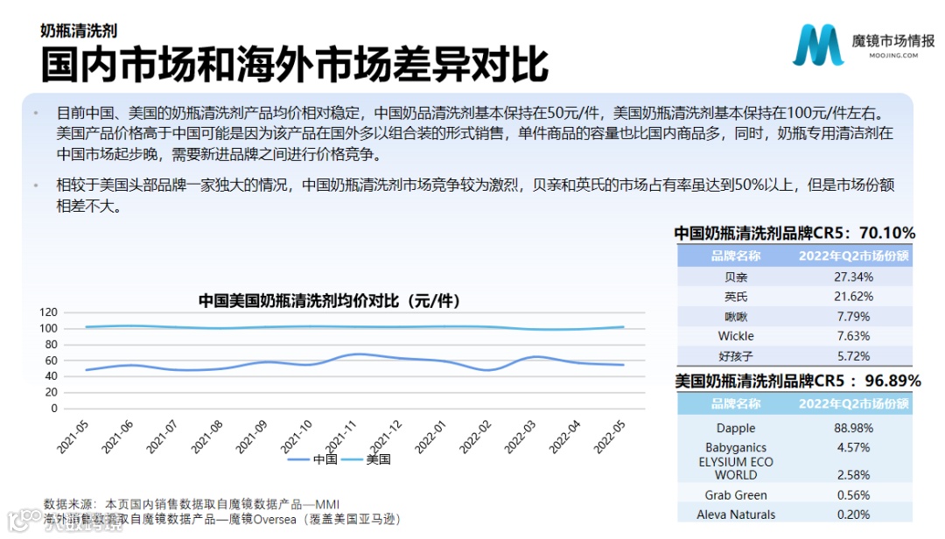Select the 2.58% share cell
Viewport: 945px width, 539px height.
pyautogui.click(x=853, y=475)
